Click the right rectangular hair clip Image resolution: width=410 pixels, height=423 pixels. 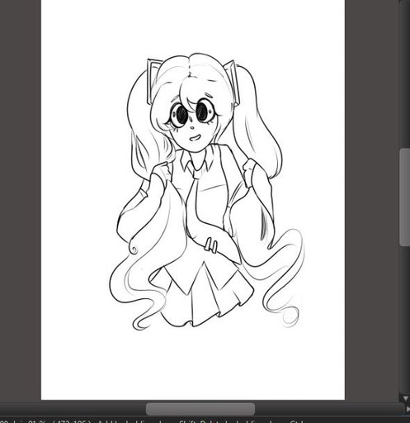pyautogui.click(x=233, y=82)
